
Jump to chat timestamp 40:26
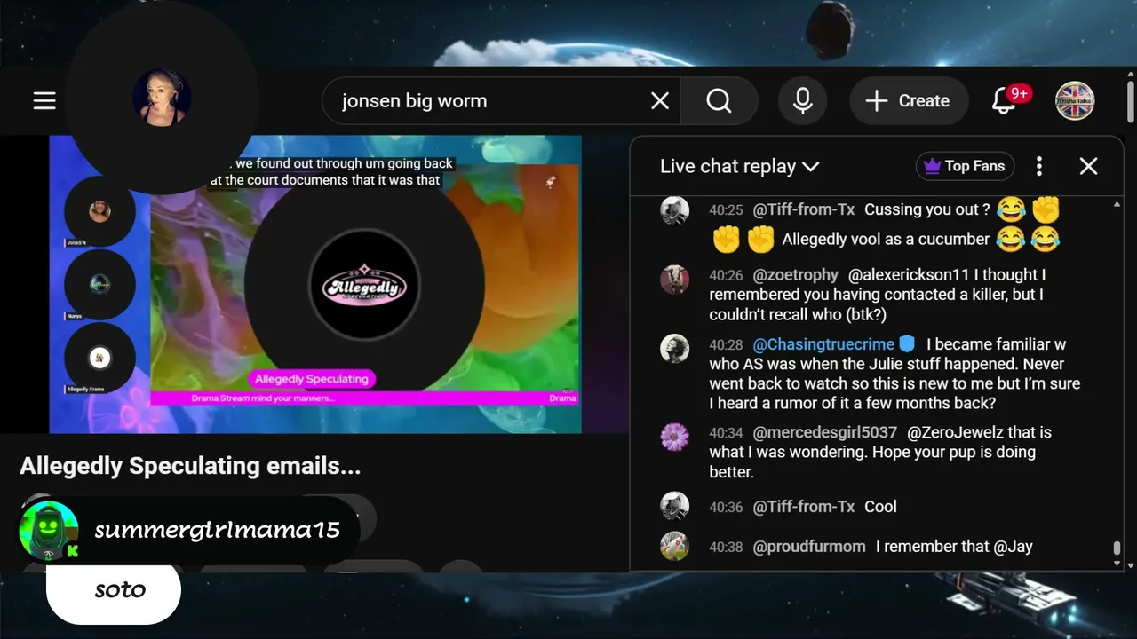[x=726, y=276]
